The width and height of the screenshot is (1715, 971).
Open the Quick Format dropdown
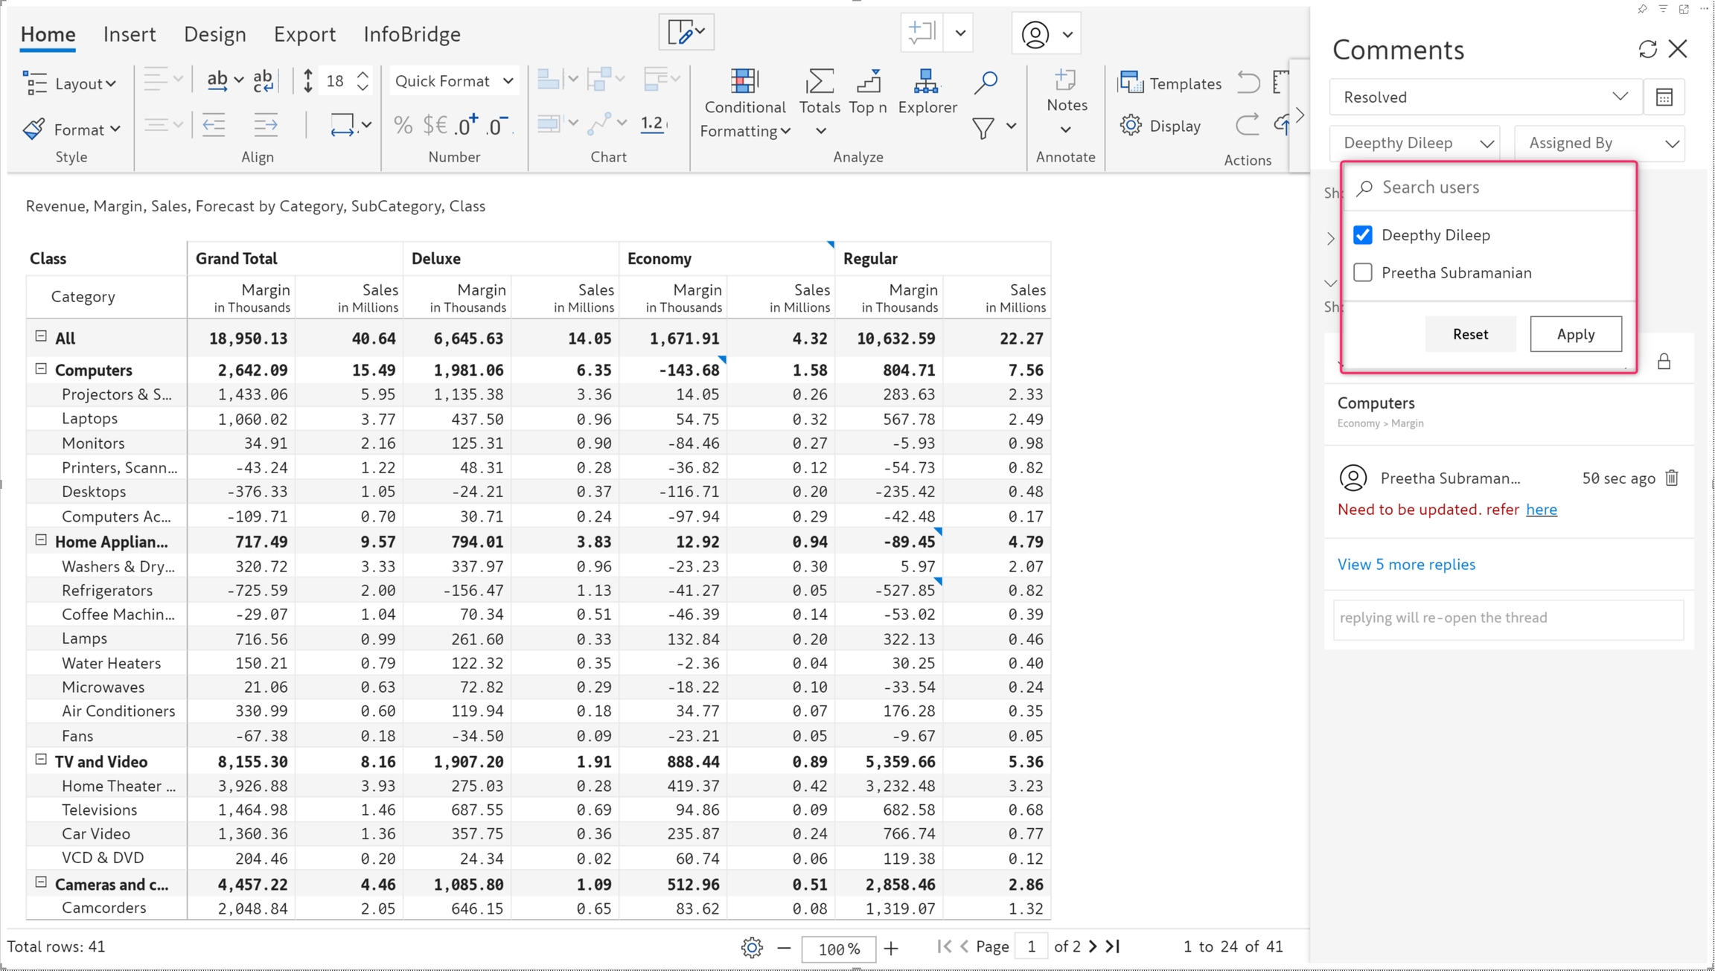(x=453, y=81)
